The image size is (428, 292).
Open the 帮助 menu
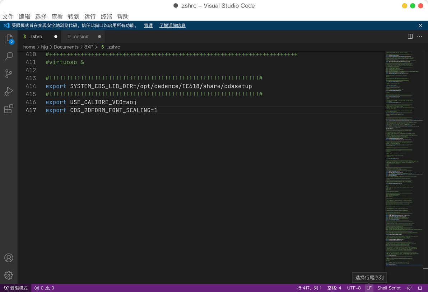coord(122,16)
